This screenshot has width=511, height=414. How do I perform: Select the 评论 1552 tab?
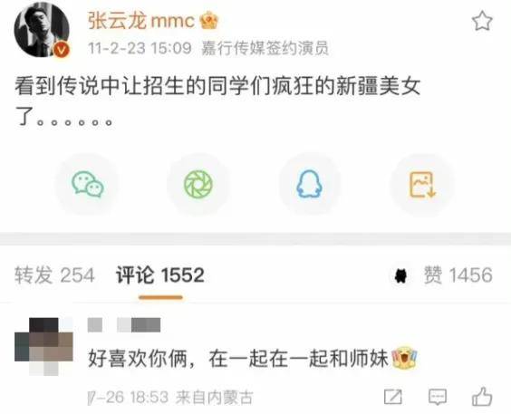pos(160,275)
